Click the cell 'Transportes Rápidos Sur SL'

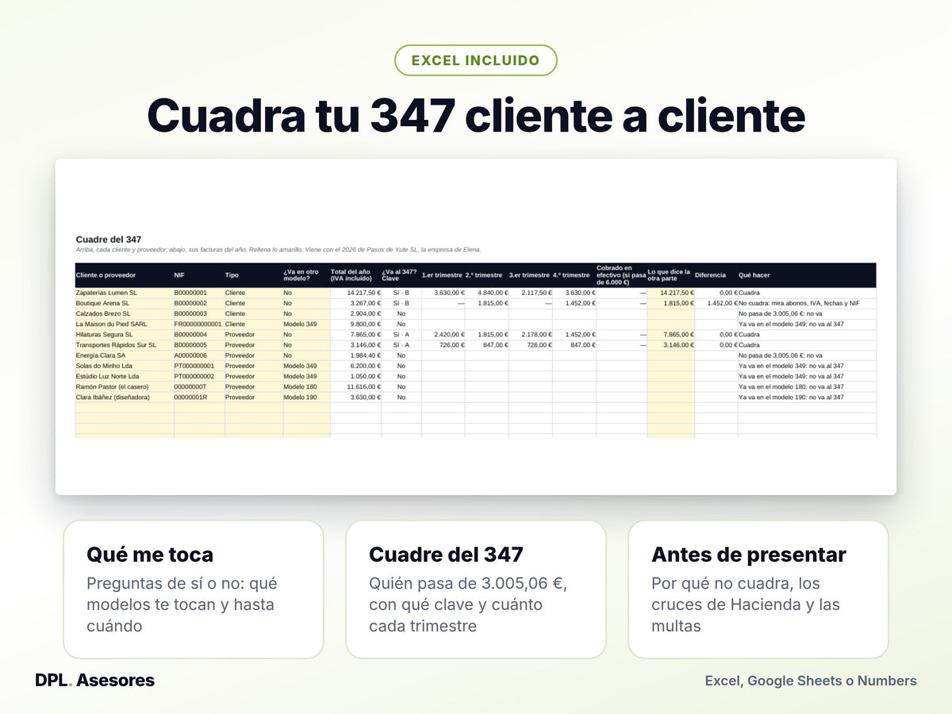[x=125, y=345]
